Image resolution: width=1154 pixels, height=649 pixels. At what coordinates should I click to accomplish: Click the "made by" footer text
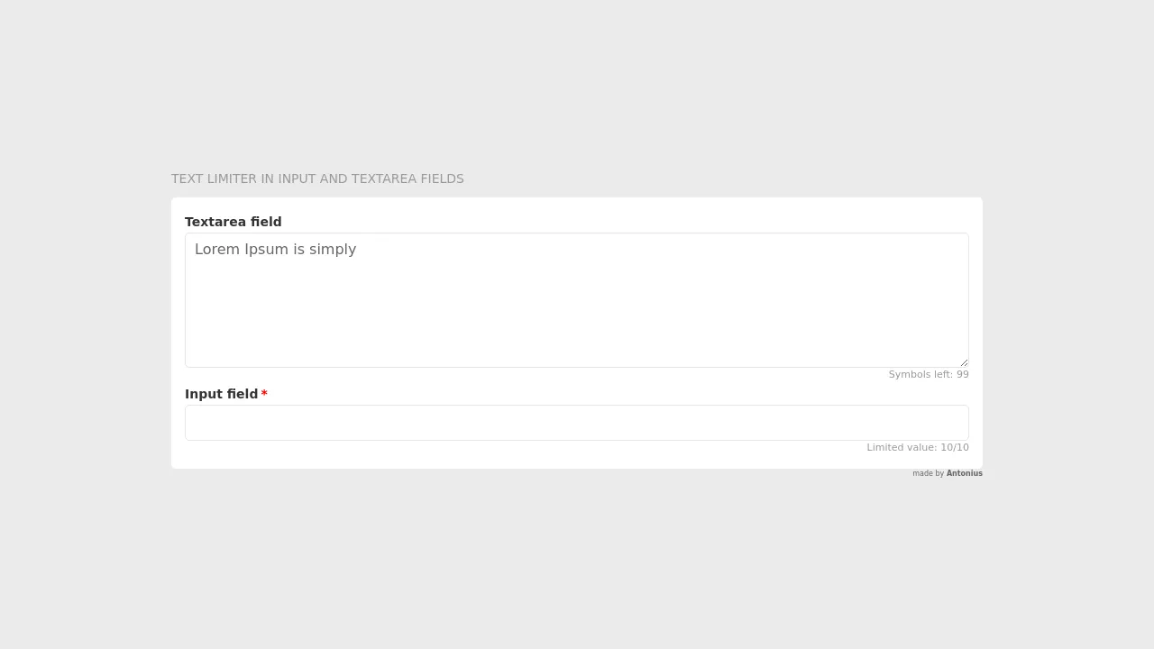(x=928, y=473)
